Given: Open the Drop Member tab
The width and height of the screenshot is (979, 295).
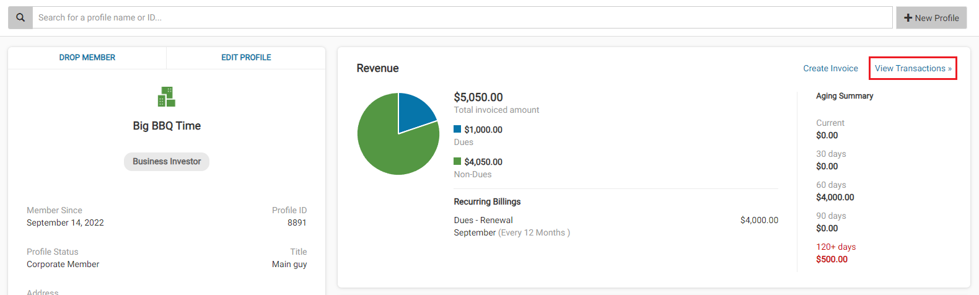Looking at the screenshot, I should pos(87,58).
